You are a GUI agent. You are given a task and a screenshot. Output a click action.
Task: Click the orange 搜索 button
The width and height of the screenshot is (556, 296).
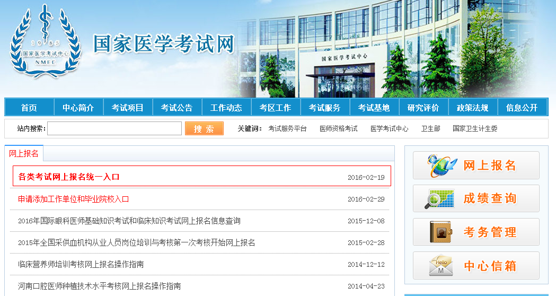[204, 129]
